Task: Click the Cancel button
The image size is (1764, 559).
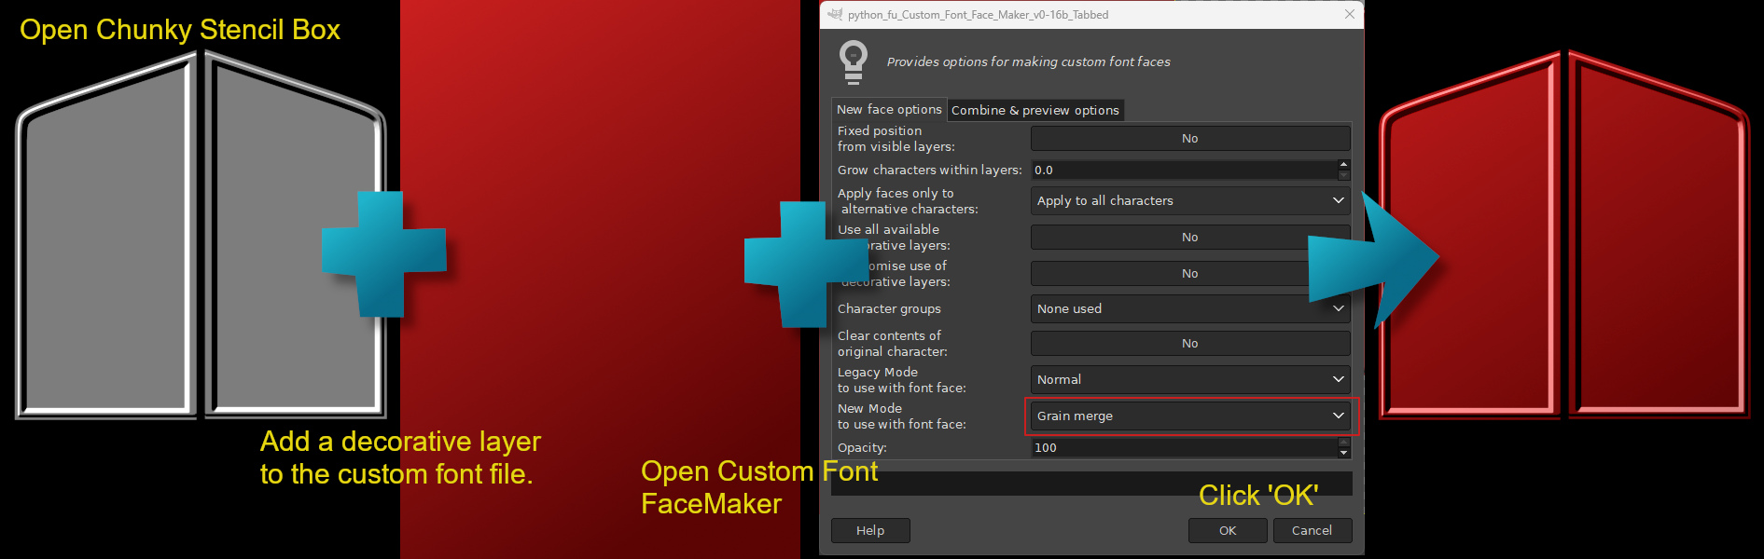Action: 1312,530
